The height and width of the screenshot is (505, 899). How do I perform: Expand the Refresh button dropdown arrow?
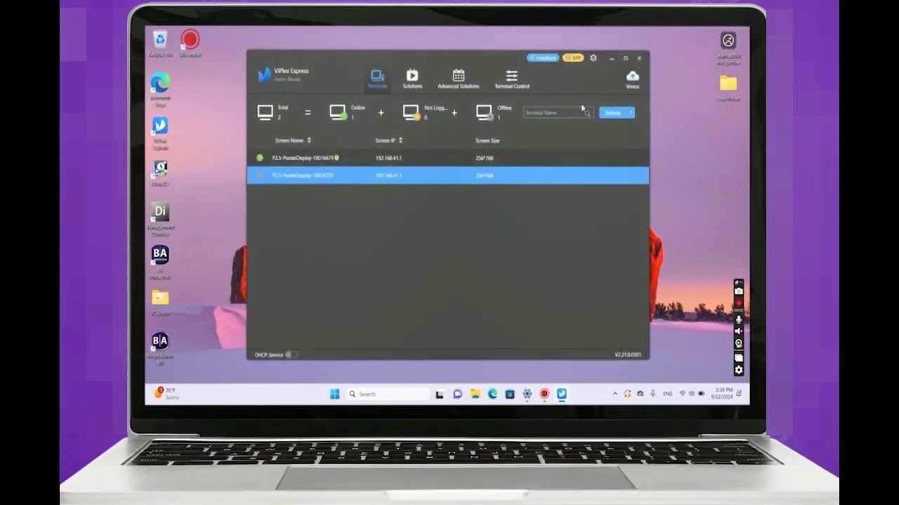[x=631, y=112]
